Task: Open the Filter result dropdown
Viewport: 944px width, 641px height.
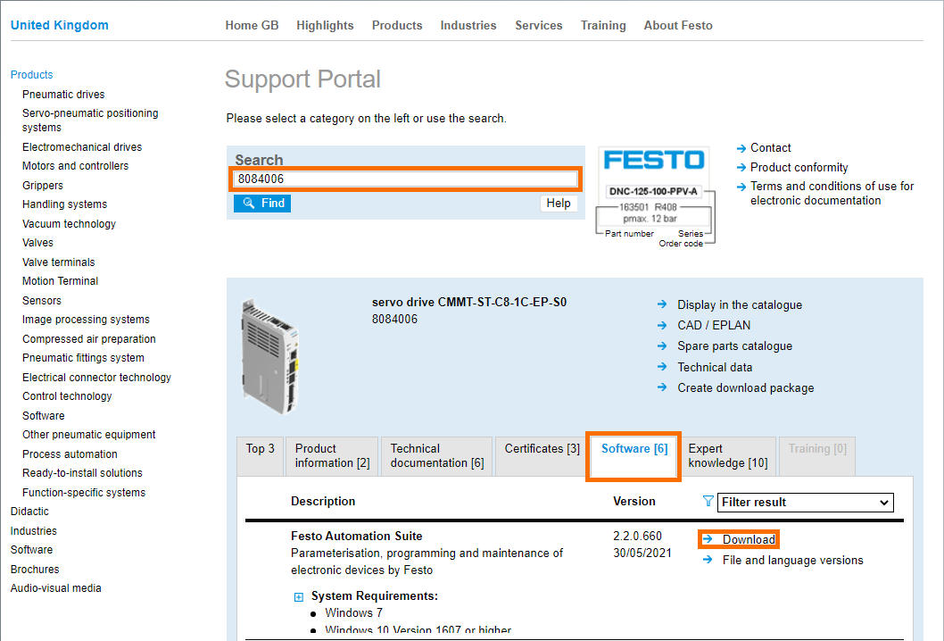Action: point(804,502)
